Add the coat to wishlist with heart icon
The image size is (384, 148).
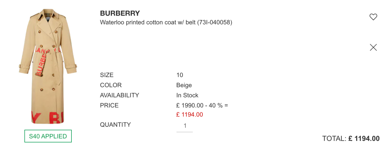pos(373,17)
